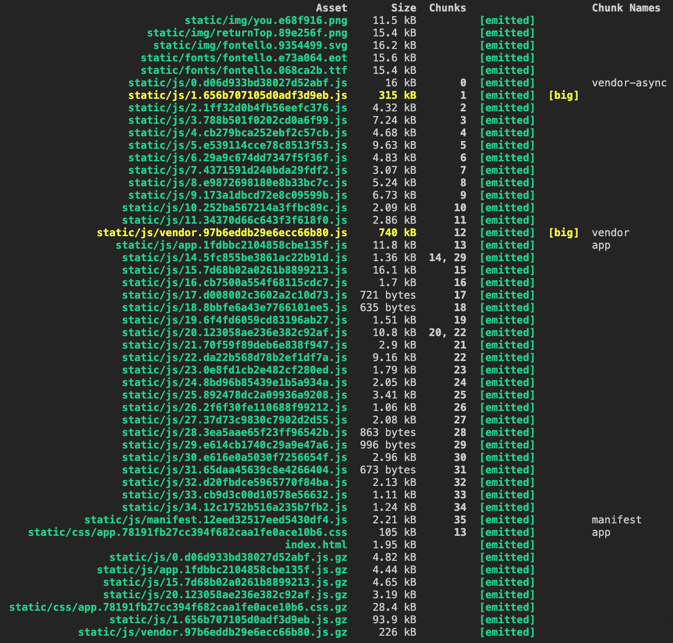The width and height of the screenshot is (673, 643).
Task: Click the index.html asset entry
Action: coord(316,545)
